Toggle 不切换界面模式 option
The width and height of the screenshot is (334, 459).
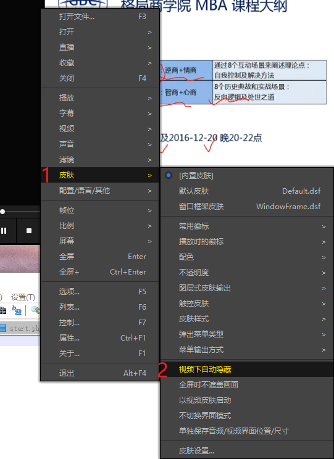[x=247, y=416]
